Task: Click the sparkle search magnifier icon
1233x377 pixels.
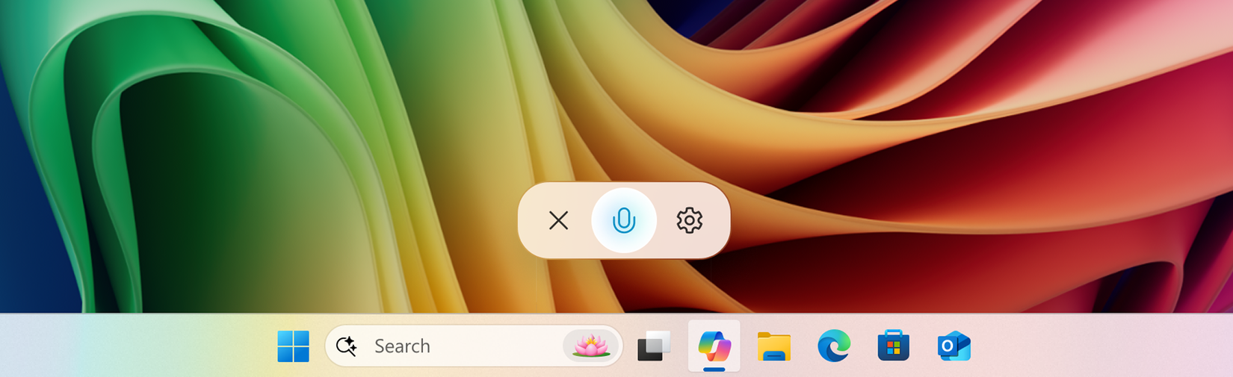Action: coord(347,346)
